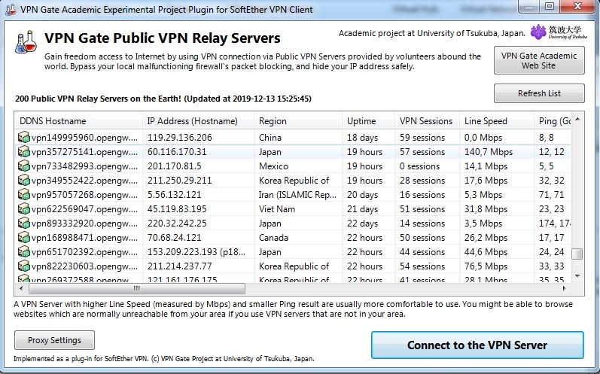This screenshot has width=600, height=374.
Task: Click the 76,5 Mbps line speed cell
Action: tap(486, 266)
